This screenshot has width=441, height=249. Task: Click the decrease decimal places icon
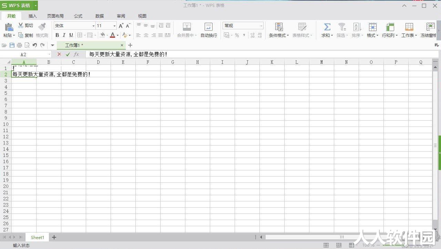[260, 35]
